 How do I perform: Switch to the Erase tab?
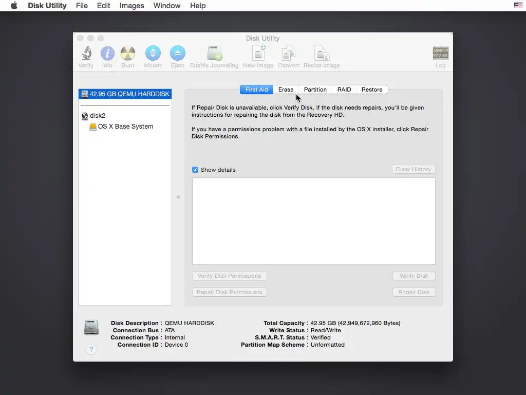pyautogui.click(x=286, y=89)
